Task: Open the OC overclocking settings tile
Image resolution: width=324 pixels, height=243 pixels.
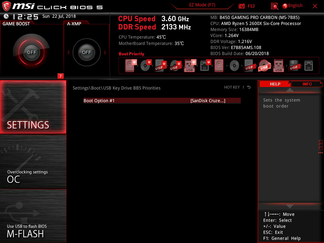Action: pyautogui.click(x=33, y=161)
